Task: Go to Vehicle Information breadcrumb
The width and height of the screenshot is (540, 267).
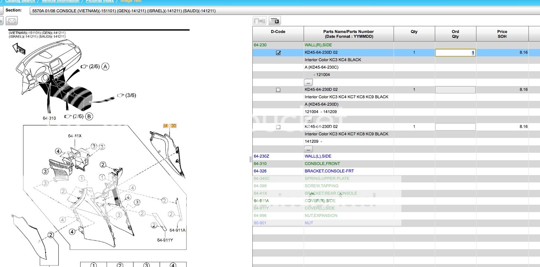Action: pos(60,1)
